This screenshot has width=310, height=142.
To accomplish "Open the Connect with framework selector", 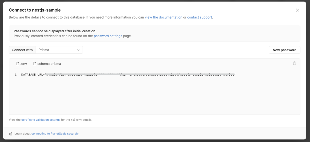I will pos(59,50).
